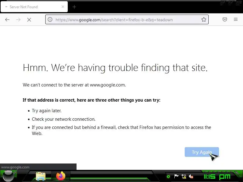Open the Firefox hamburger menu

click(236, 19)
